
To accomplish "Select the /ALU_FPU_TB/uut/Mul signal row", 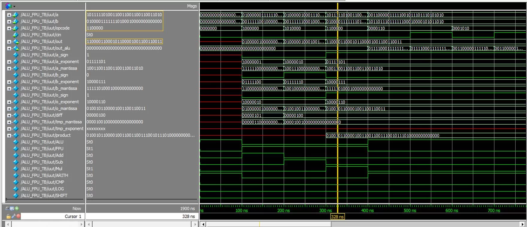I will (42, 169).
